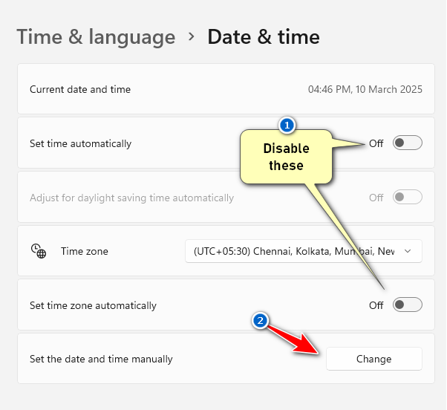Click the Time zone globe clock icon
Image resolution: width=447 pixels, height=410 pixels.
[38, 251]
